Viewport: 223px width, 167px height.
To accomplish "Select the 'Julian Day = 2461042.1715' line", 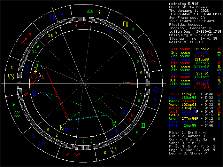I will coord(195,32).
